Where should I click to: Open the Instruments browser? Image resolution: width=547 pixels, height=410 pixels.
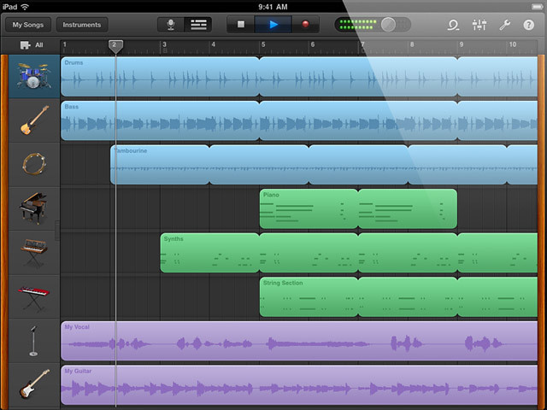pyautogui.click(x=82, y=25)
